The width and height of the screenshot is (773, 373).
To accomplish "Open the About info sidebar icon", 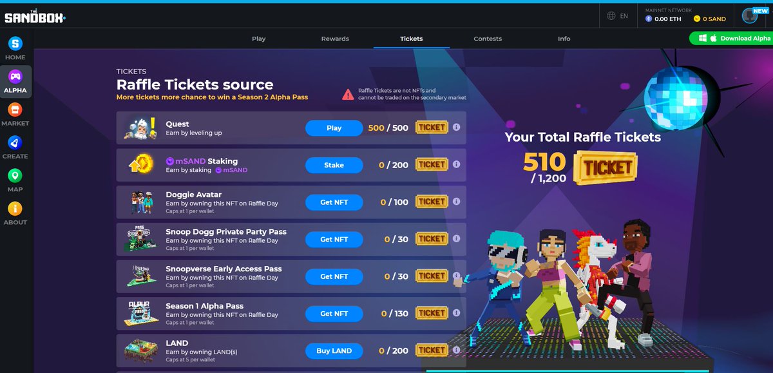I will tap(15, 209).
